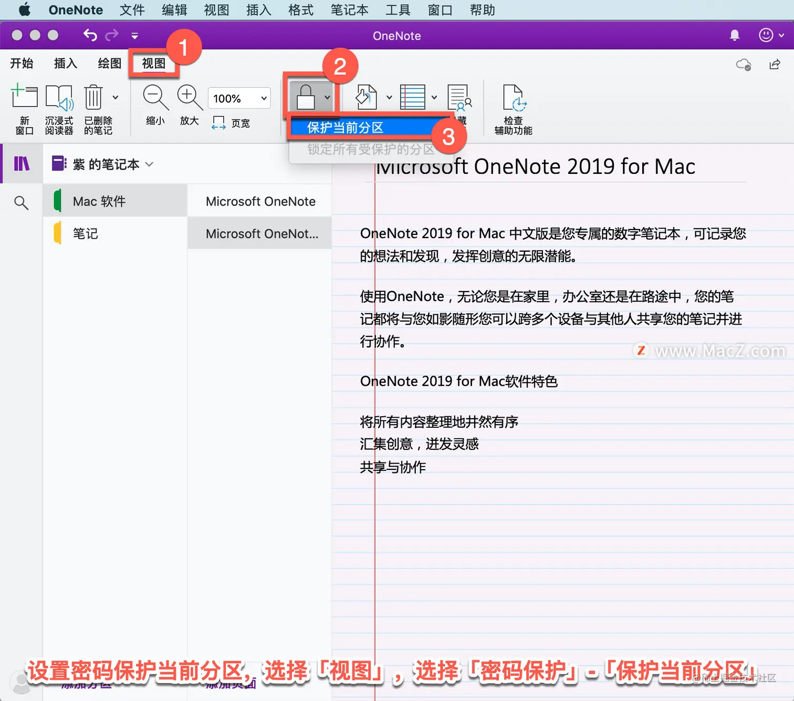
Task: Click the page title Microsoft OneNote 2019 for Mac
Action: pos(536,166)
